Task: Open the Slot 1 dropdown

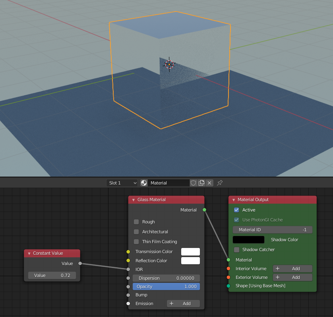Action: point(122,183)
